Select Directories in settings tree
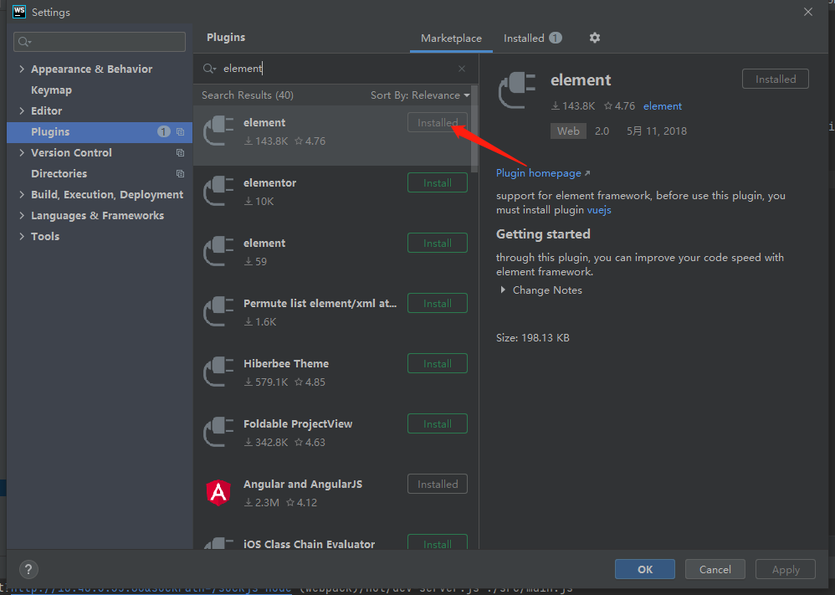Screen dimensions: 835x595 [59, 174]
